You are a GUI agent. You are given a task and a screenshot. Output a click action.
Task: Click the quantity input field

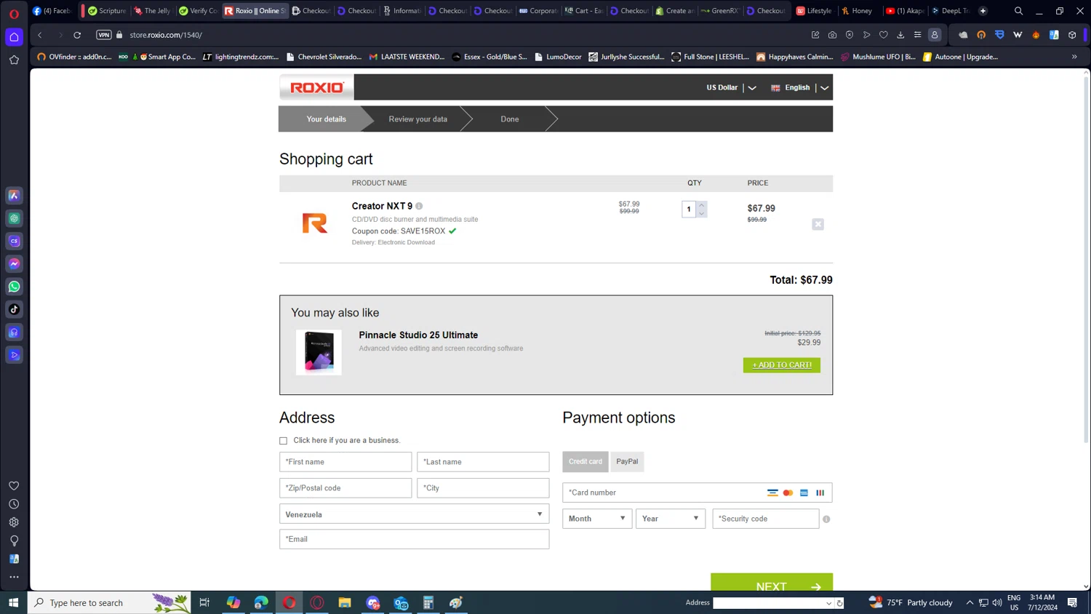[x=689, y=210]
